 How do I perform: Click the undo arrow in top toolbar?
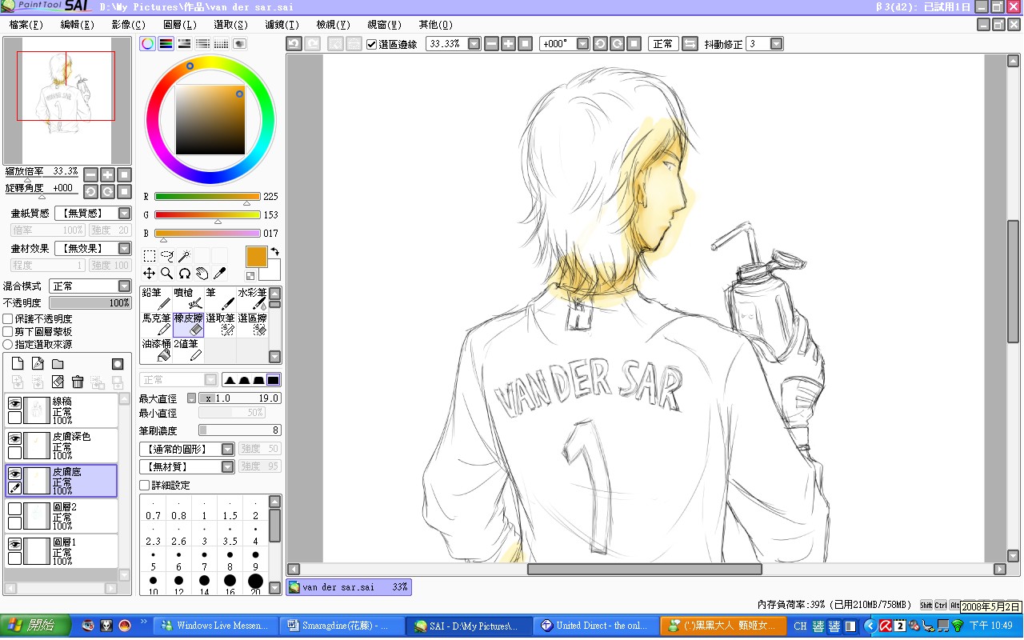294,44
